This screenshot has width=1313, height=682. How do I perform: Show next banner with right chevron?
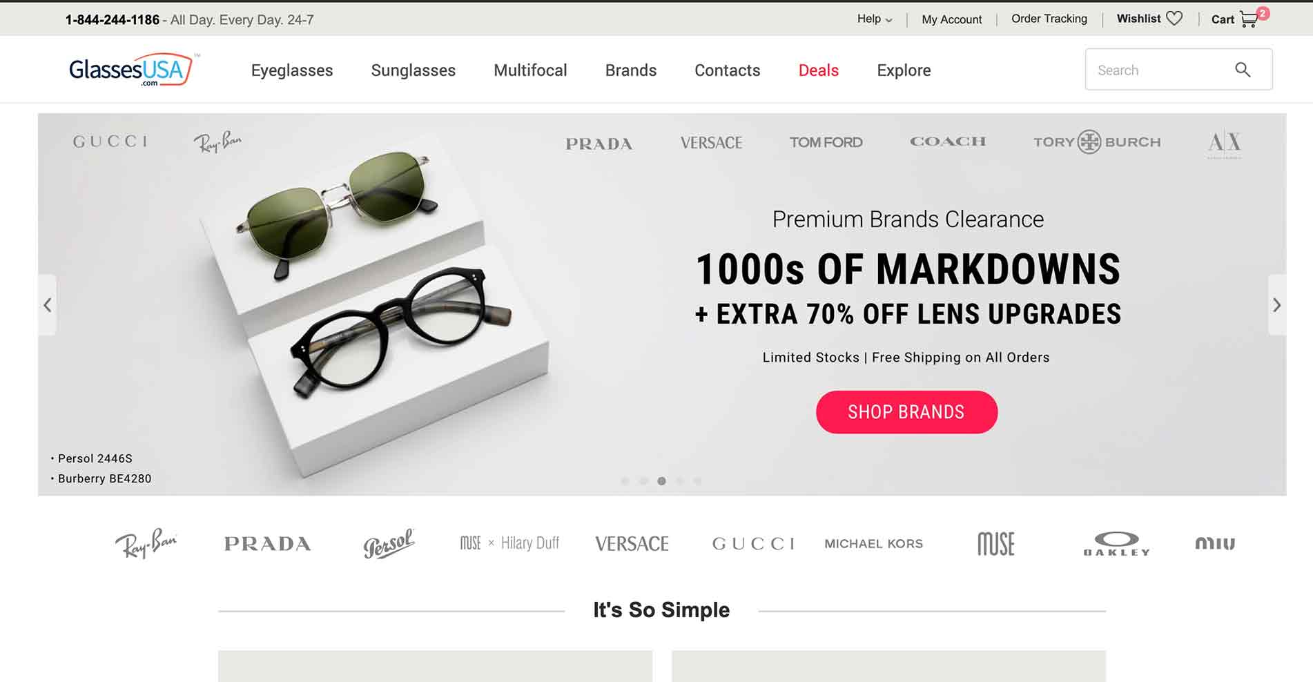(1277, 305)
